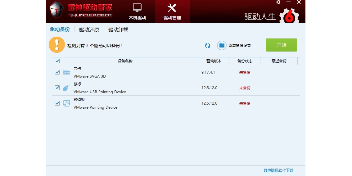Switch to the 驱动管理 tools tab
This screenshot has width=352, height=176.
click(172, 11)
